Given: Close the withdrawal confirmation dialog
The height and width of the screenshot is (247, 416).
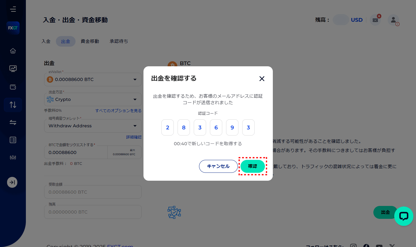Looking at the screenshot, I should [x=262, y=79].
